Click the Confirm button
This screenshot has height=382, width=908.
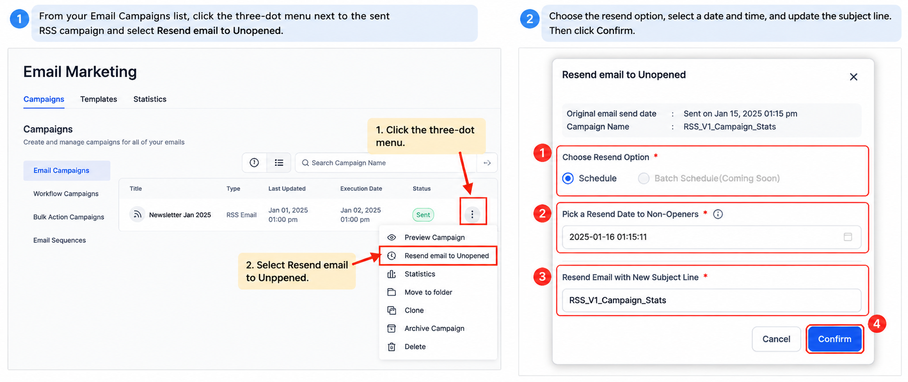coord(835,339)
